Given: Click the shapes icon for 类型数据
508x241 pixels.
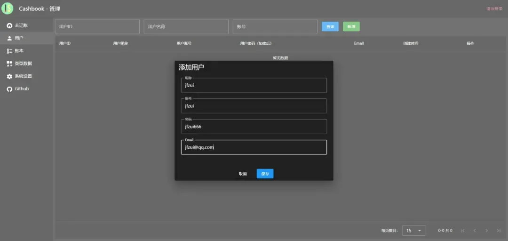Looking at the screenshot, I should click(9, 64).
